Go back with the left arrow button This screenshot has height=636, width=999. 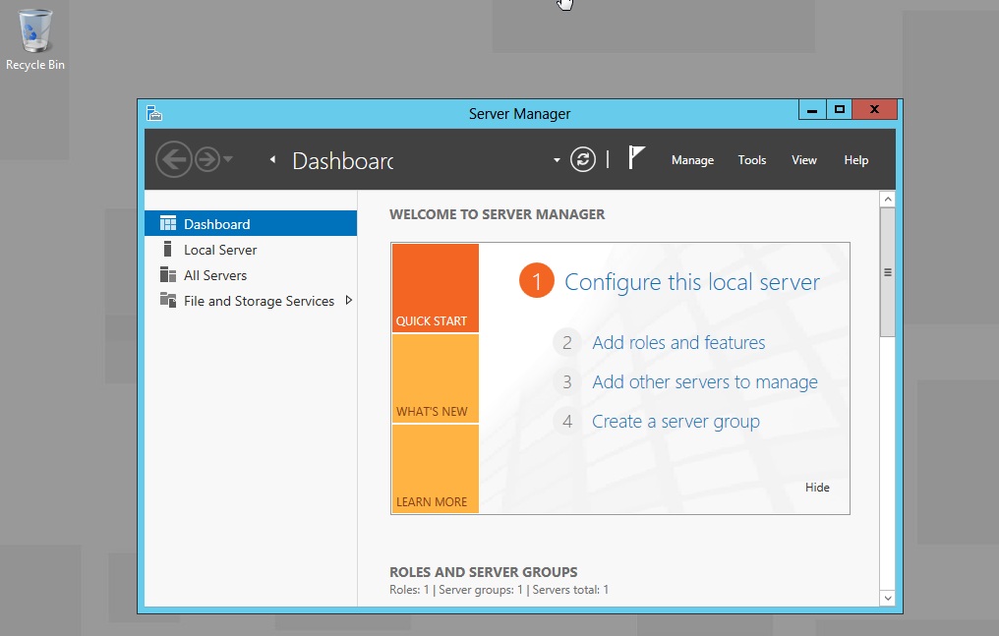click(173, 159)
